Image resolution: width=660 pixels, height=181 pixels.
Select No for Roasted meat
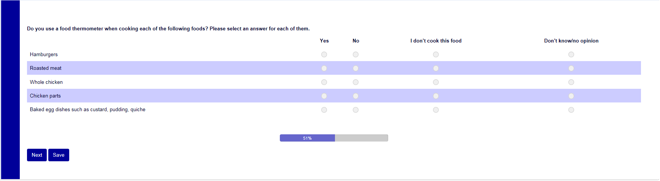point(355,68)
